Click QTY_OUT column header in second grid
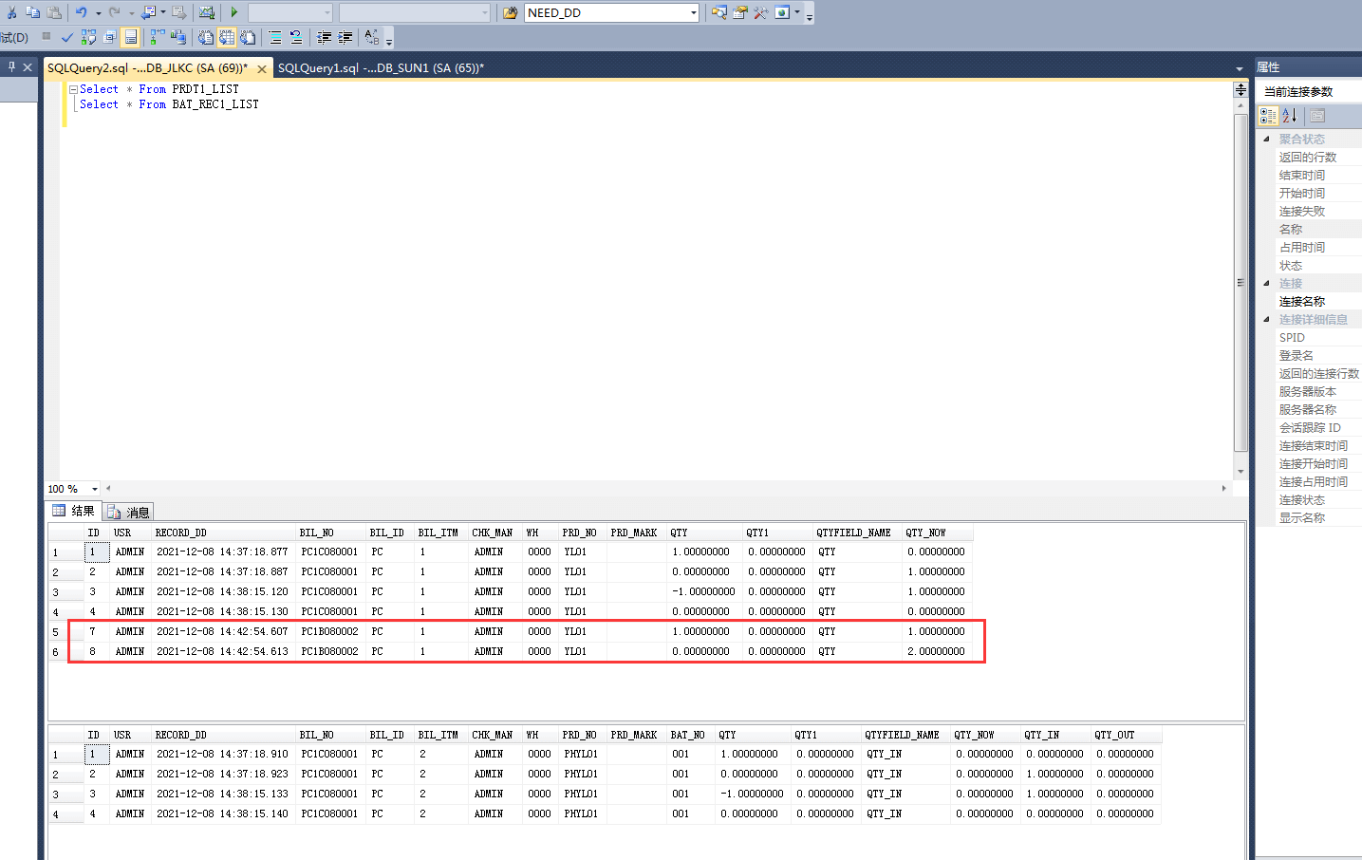The image size is (1362, 860). [x=1125, y=735]
